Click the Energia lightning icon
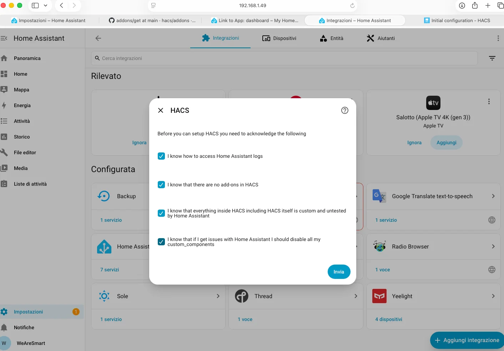504x351 pixels. 4,105
